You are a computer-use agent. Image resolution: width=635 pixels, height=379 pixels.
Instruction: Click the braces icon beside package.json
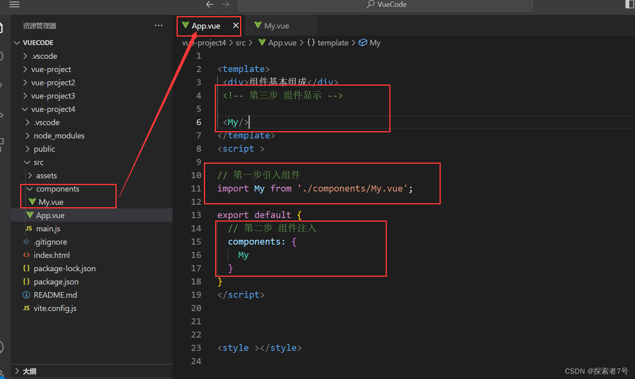coord(26,281)
